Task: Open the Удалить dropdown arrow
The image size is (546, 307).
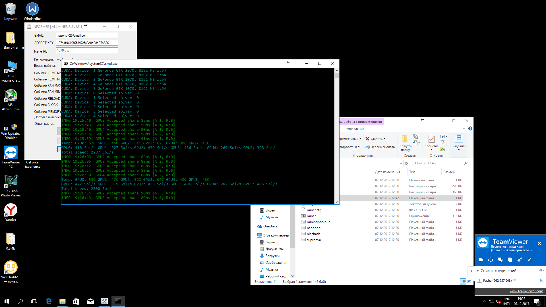Action: (385, 139)
